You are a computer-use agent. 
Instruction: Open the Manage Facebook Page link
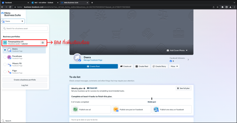(x=93, y=60)
